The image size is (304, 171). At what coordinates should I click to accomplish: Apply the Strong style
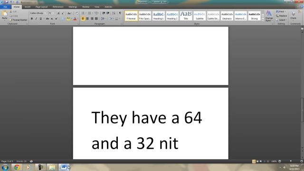[254, 16]
